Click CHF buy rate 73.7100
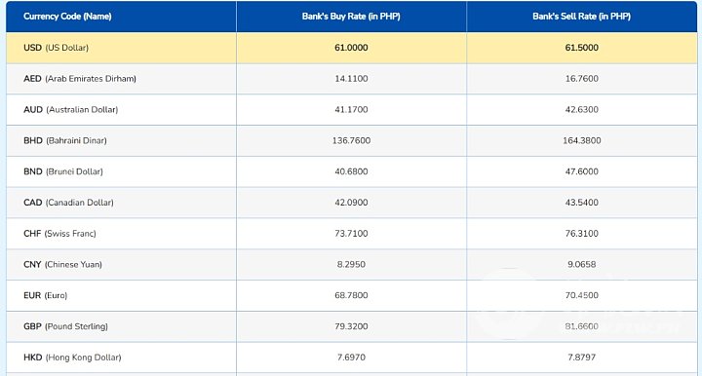Image resolution: width=702 pixels, height=376 pixels. pos(351,234)
